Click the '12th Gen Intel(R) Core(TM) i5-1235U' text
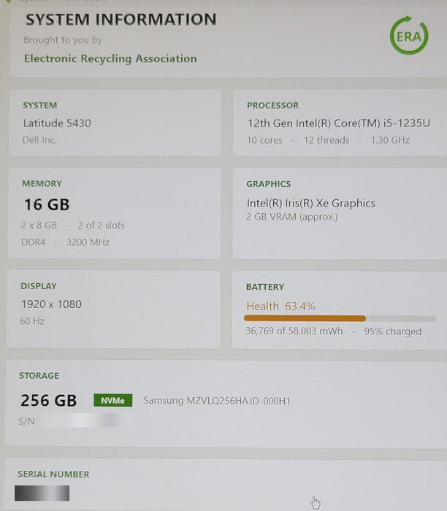 (x=338, y=123)
